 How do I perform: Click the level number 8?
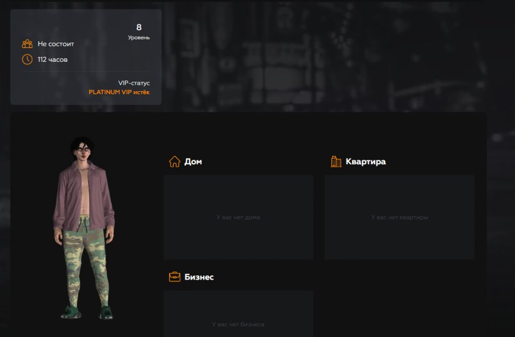[x=139, y=27]
